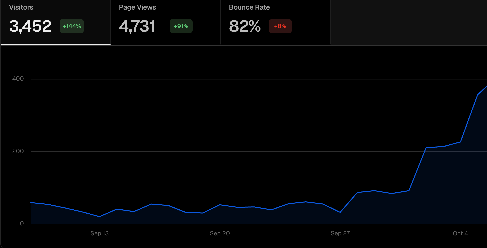Click the chart line point above Sep 27

click(340, 212)
